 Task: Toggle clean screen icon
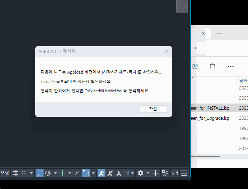coord(175,173)
